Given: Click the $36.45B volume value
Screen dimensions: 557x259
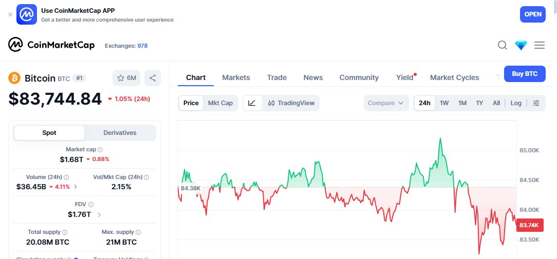Looking at the screenshot, I should (31, 187).
